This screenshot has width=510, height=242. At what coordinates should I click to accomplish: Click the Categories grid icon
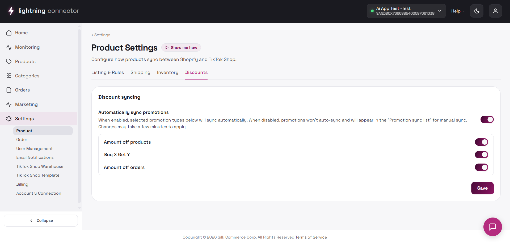[9, 76]
